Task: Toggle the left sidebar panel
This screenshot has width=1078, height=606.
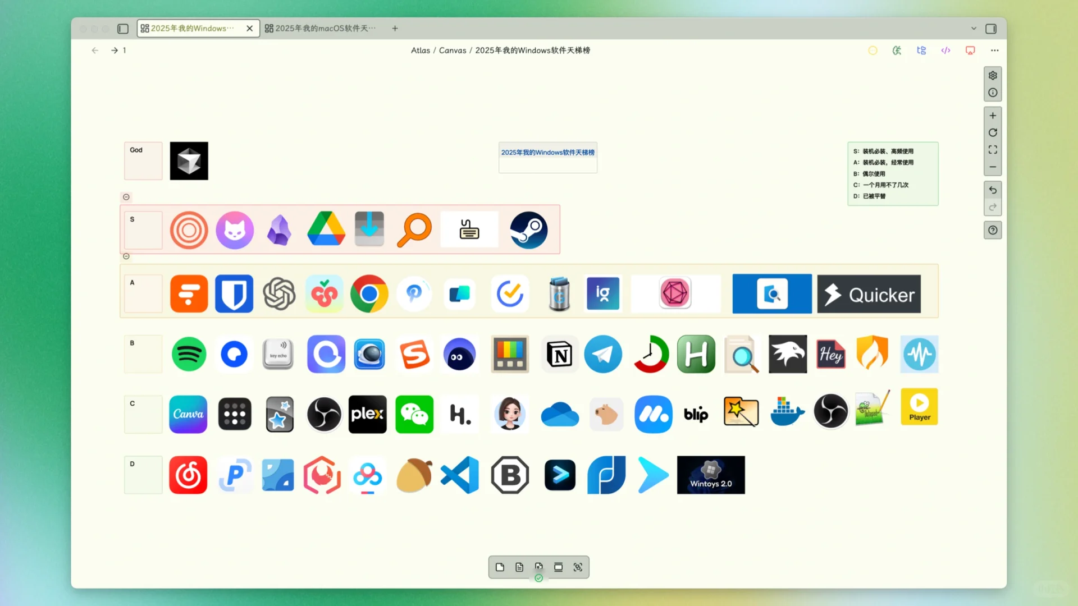Action: (123, 29)
